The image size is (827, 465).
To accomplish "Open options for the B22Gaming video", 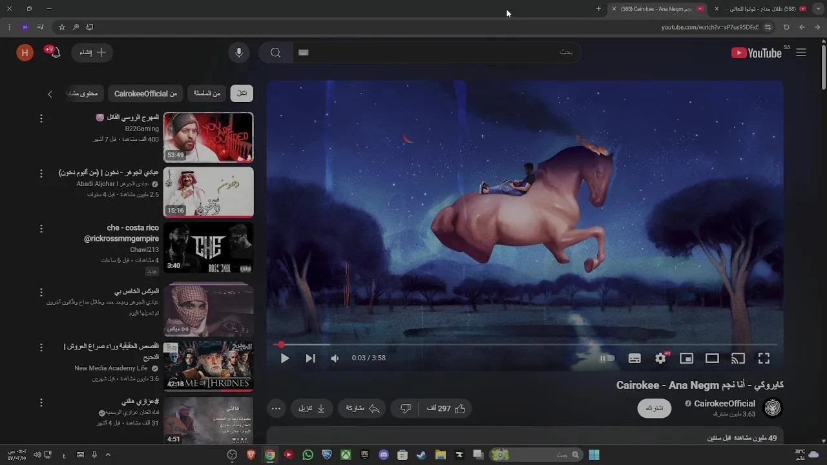I will tap(41, 118).
